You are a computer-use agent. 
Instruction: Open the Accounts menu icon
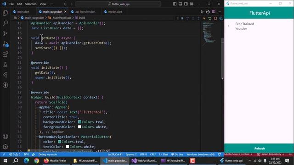pyautogui.click(x=5, y=137)
